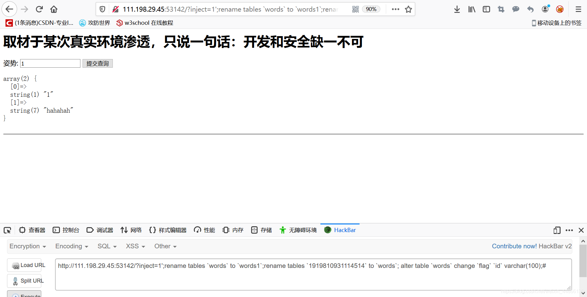Image resolution: width=587 pixels, height=297 pixels.
Task: Click the forward navigation arrow
Action: click(24, 9)
